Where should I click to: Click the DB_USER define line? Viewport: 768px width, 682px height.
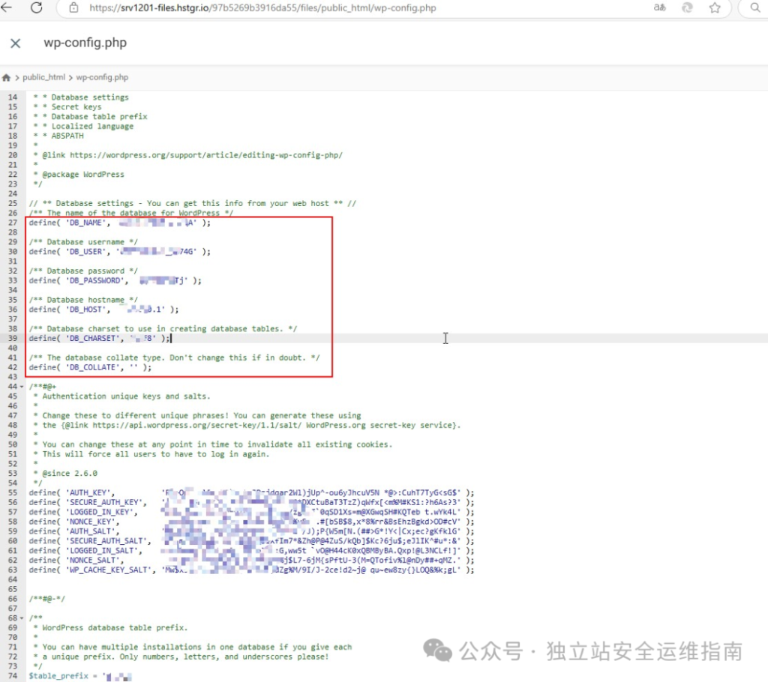tap(119, 252)
